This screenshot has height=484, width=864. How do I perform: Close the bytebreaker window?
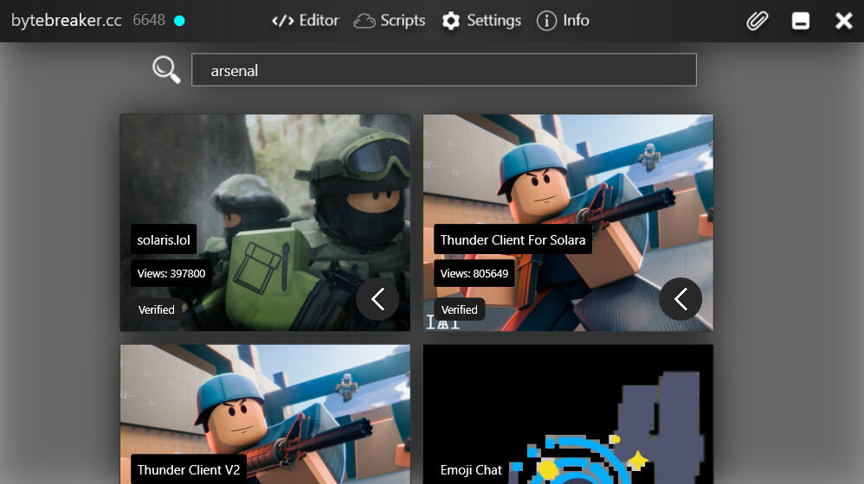click(843, 21)
